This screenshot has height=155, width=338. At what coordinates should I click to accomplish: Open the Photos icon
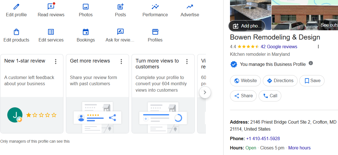pyautogui.click(x=86, y=6)
